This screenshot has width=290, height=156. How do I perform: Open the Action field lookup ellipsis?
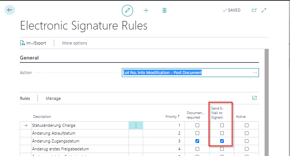pyautogui.click(x=255, y=73)
